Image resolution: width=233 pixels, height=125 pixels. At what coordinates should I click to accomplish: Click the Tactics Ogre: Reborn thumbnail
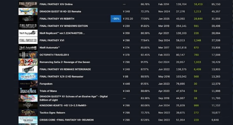coord(28,112)
